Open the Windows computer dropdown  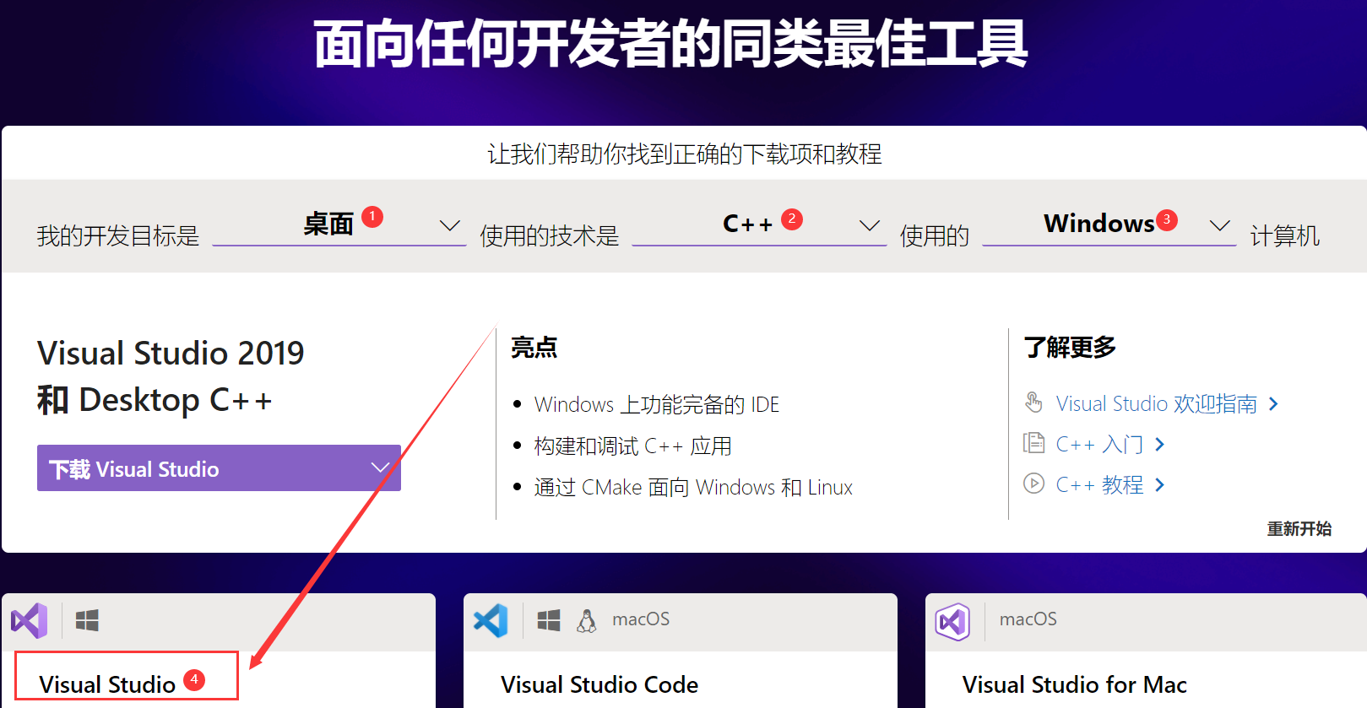(x=1109, y=225)
